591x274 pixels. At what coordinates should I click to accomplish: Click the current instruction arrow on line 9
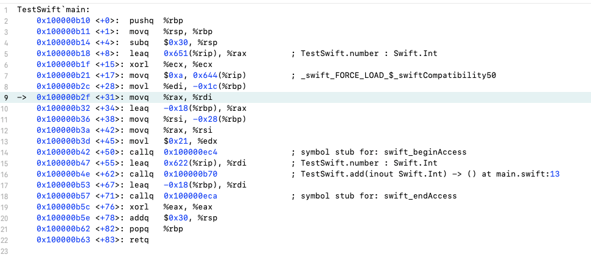(21, 97)
